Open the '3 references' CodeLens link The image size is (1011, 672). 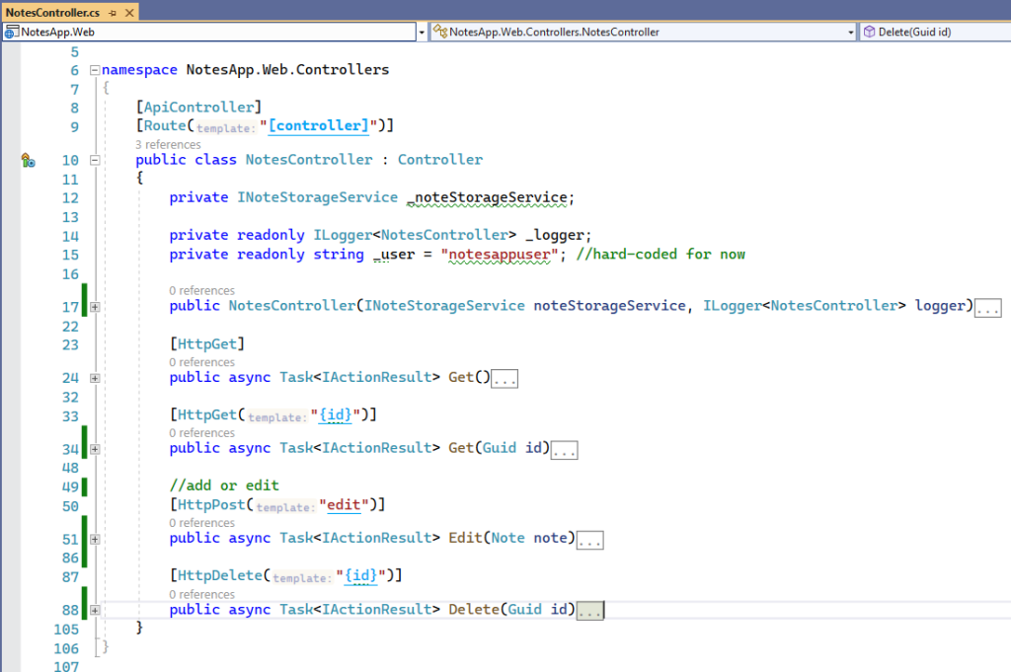click(x=168, y=144)
